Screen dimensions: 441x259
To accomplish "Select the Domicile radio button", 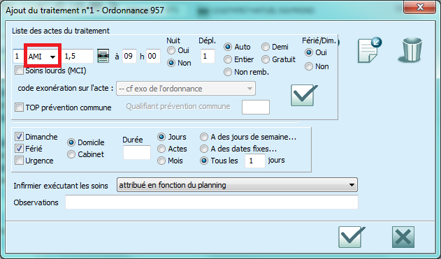I will (x=71, y=142).
